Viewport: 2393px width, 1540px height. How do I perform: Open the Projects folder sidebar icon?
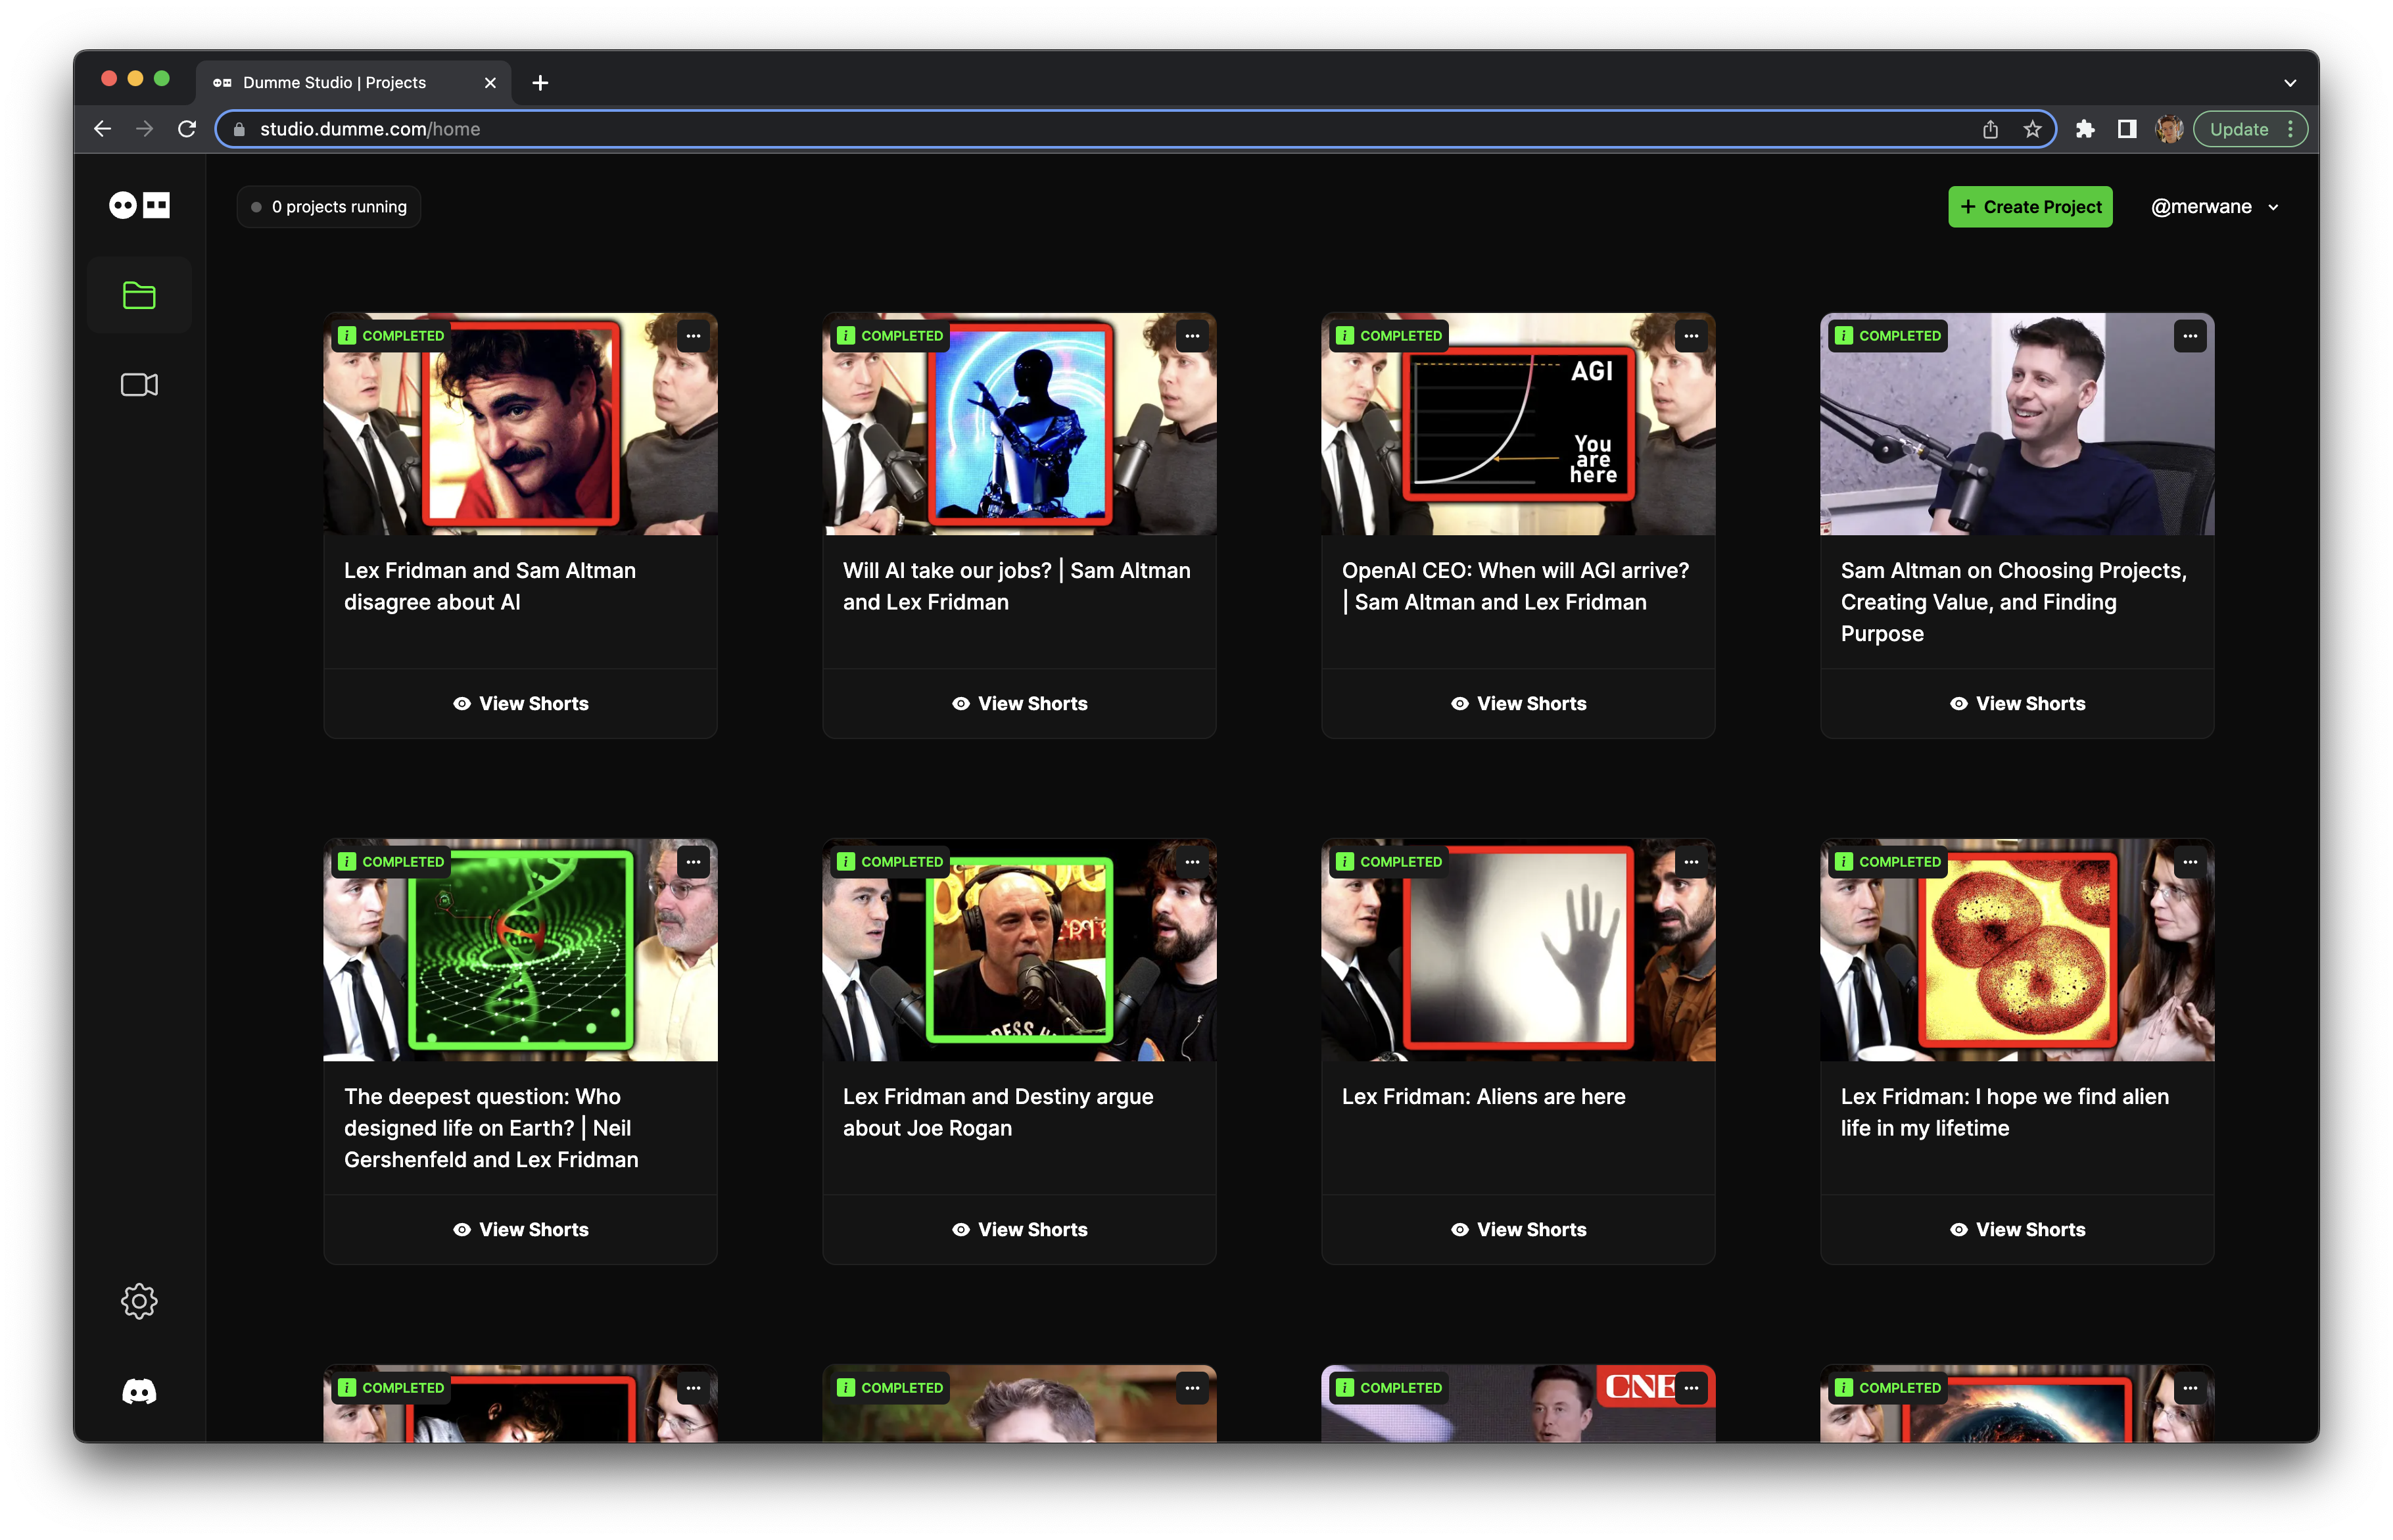pos(139,295)
